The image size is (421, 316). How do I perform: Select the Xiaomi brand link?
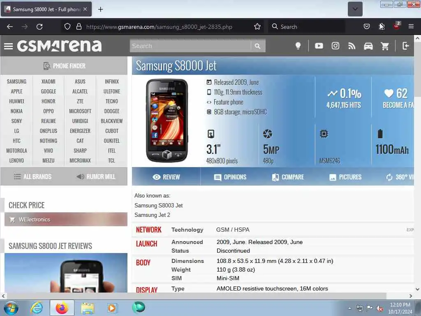point(49,81)
